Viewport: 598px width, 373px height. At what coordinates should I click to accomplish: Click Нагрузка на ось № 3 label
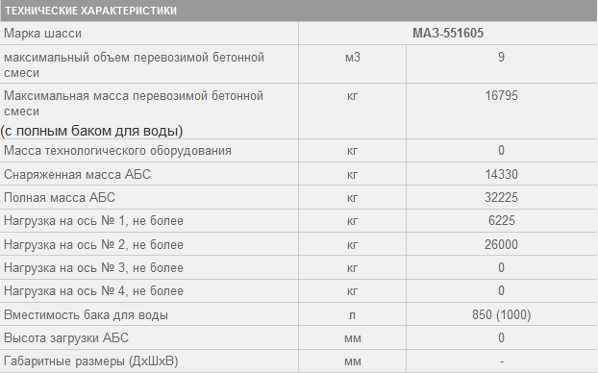(x=93, y=268)
